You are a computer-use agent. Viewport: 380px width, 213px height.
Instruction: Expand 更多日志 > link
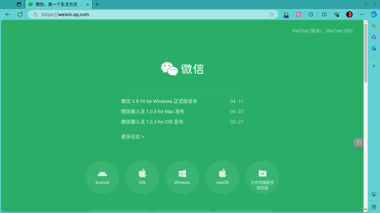click(x=133, y=137)
